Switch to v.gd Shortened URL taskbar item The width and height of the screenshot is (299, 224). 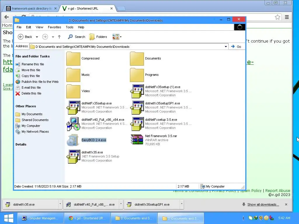[x=87, y=218]
